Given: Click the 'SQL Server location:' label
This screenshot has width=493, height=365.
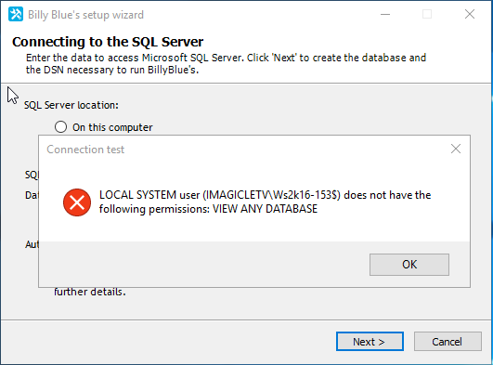Looking at the screenshot, I should point(71,105).
